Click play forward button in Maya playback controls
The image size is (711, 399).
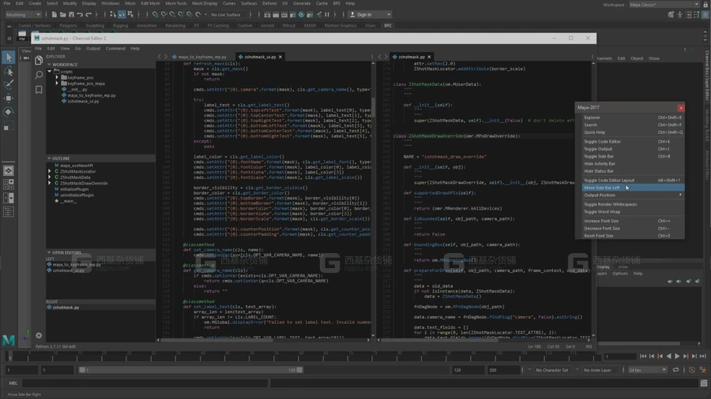[677, 356]
